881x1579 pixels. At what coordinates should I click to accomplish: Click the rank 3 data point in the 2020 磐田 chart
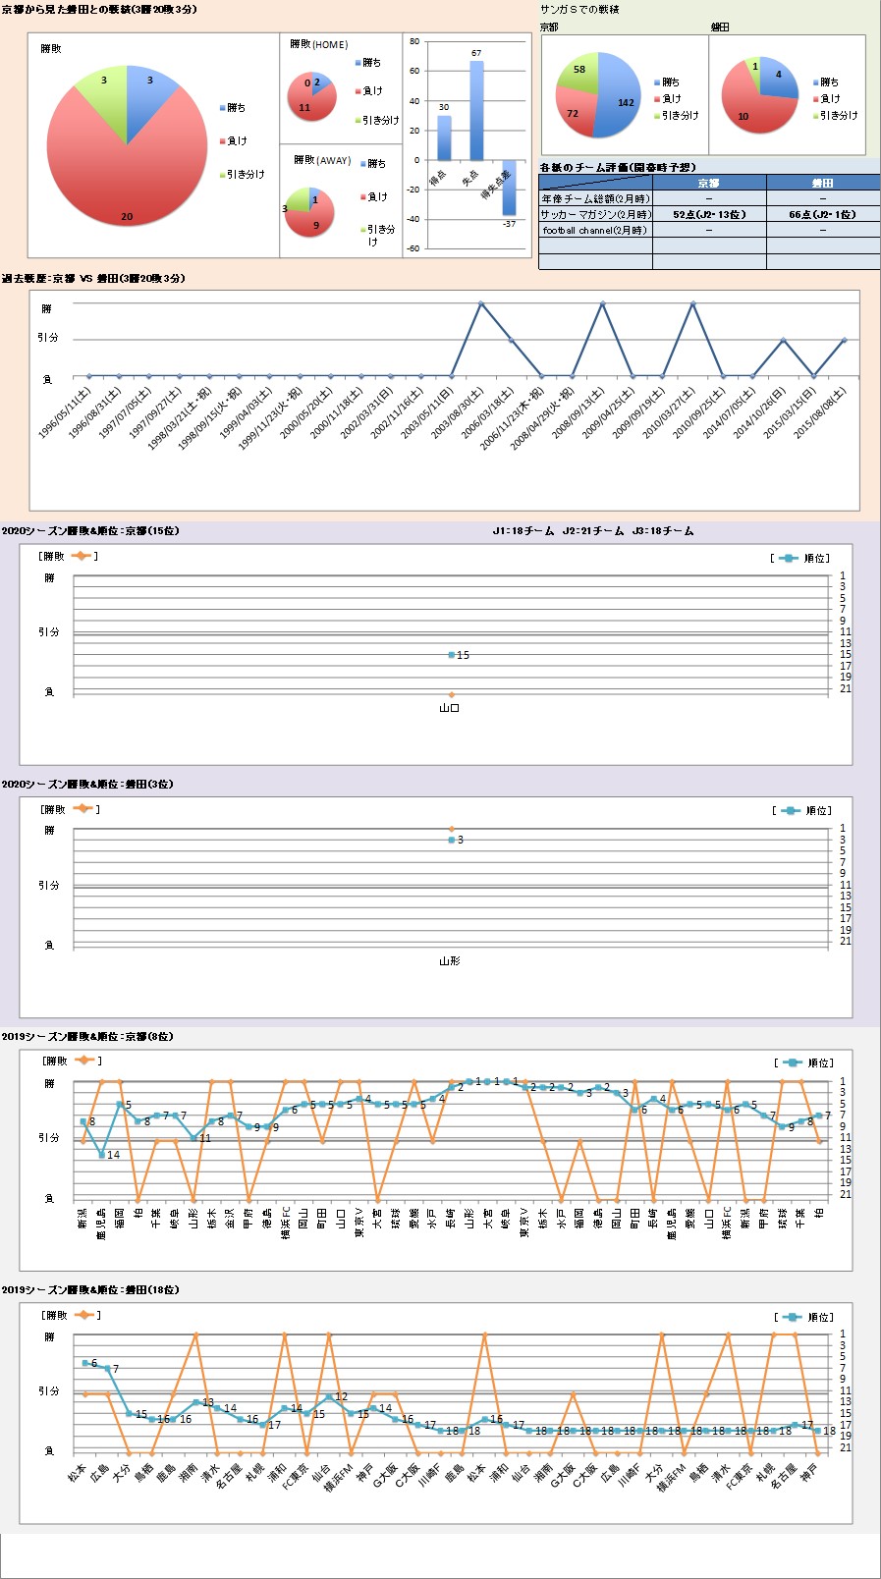coord(452,840)
